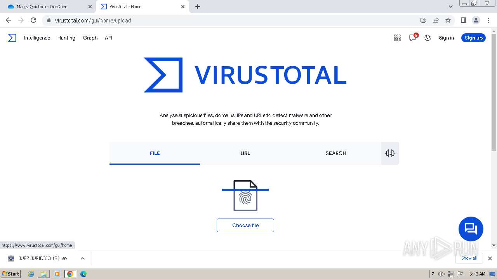Click the VirusTotal sigma logo in header

click(12, 38)
